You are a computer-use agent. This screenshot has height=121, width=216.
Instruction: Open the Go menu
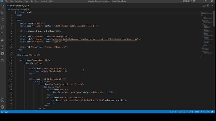tap(32, 1)
